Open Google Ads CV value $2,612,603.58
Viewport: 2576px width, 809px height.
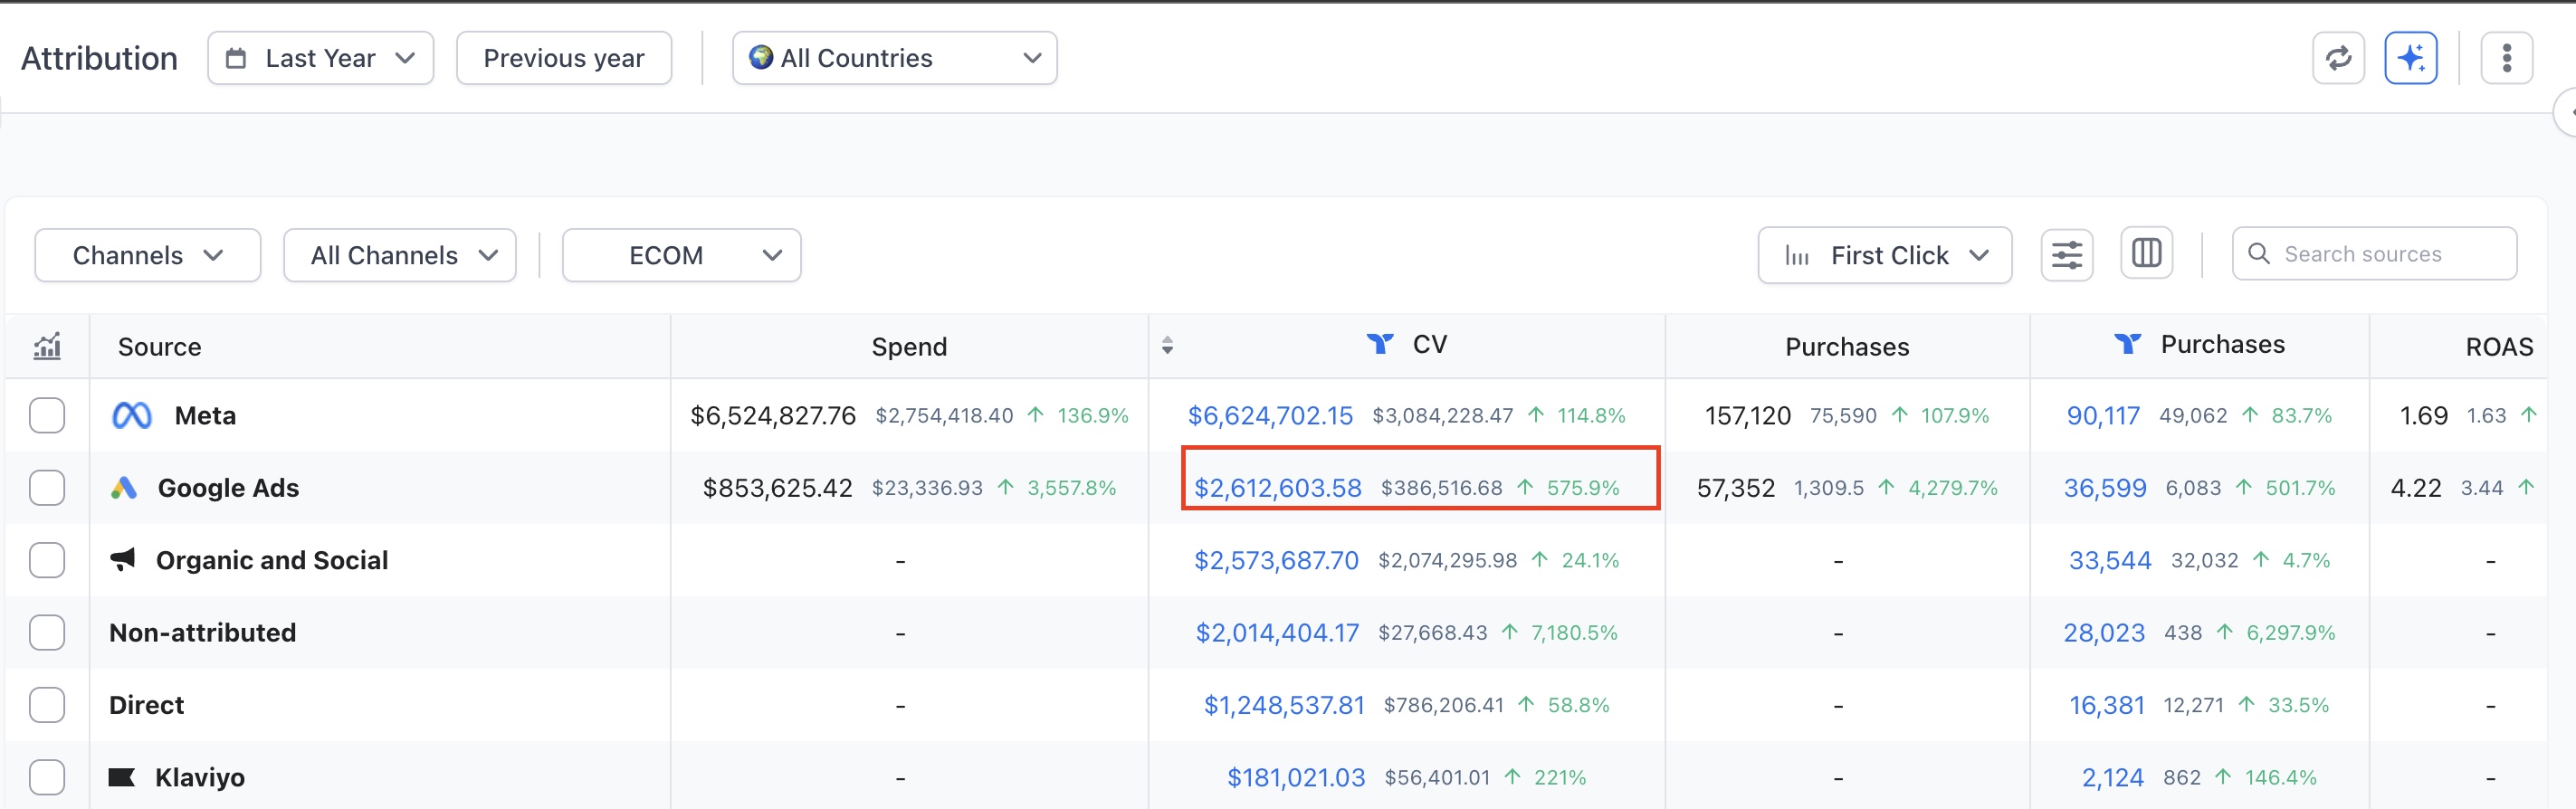(1278, 488)
